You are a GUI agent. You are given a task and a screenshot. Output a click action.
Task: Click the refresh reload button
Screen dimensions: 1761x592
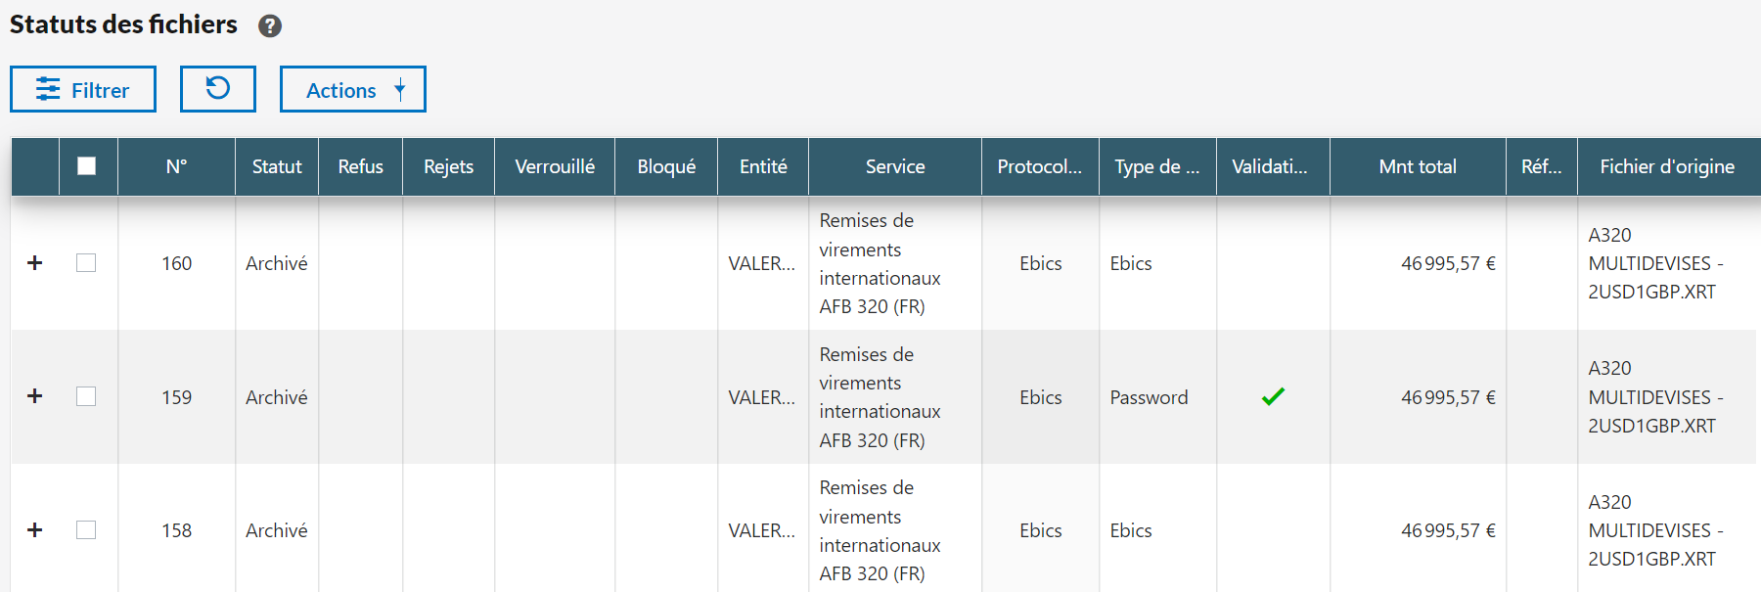point(217,89)
